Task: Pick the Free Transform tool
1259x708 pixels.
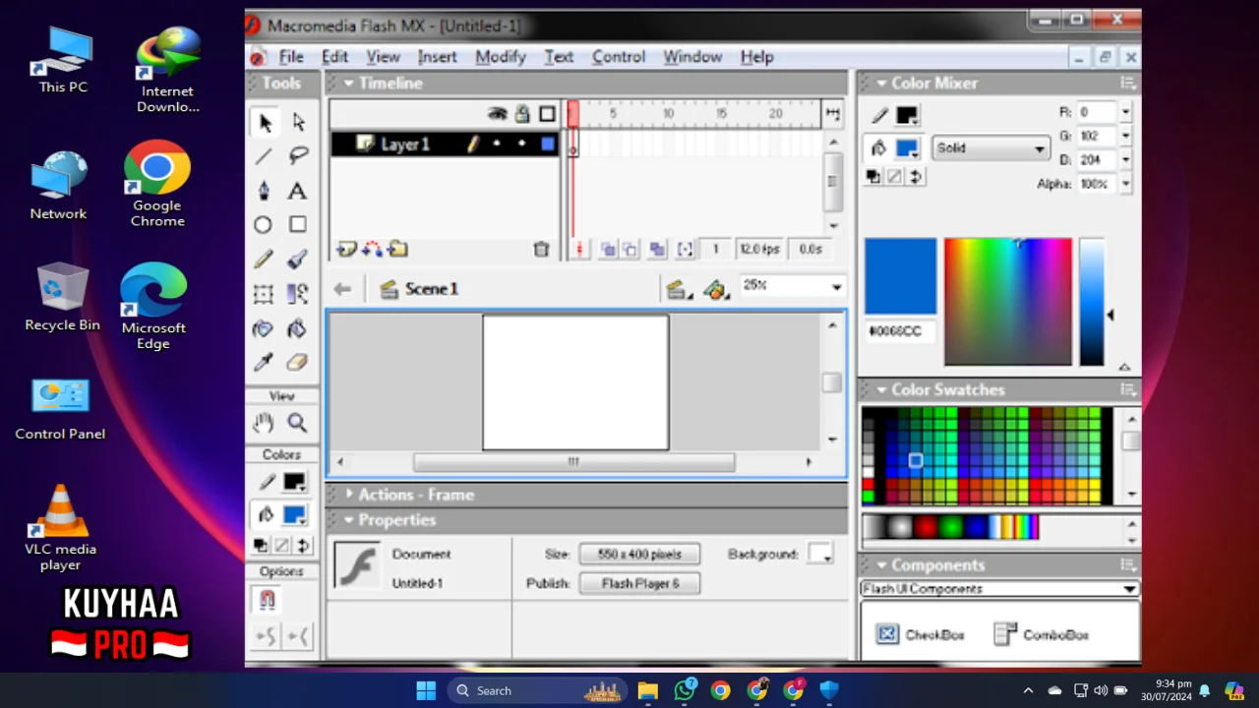Action: tap(264, 294)
